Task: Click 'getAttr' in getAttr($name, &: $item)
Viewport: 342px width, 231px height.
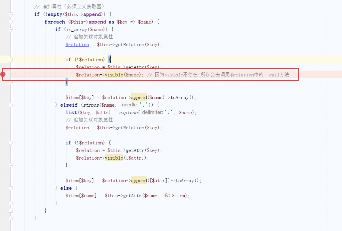Action: 133,196
